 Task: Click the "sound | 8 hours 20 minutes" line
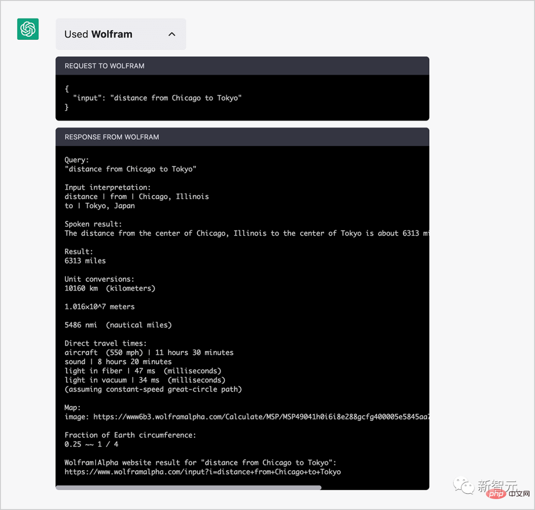[118, 362]
